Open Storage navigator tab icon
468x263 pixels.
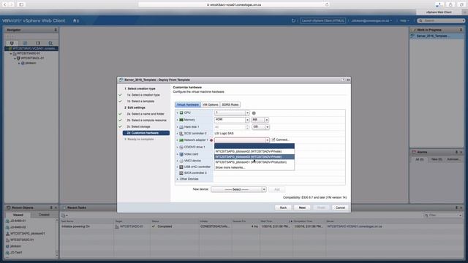coord(38,43)
